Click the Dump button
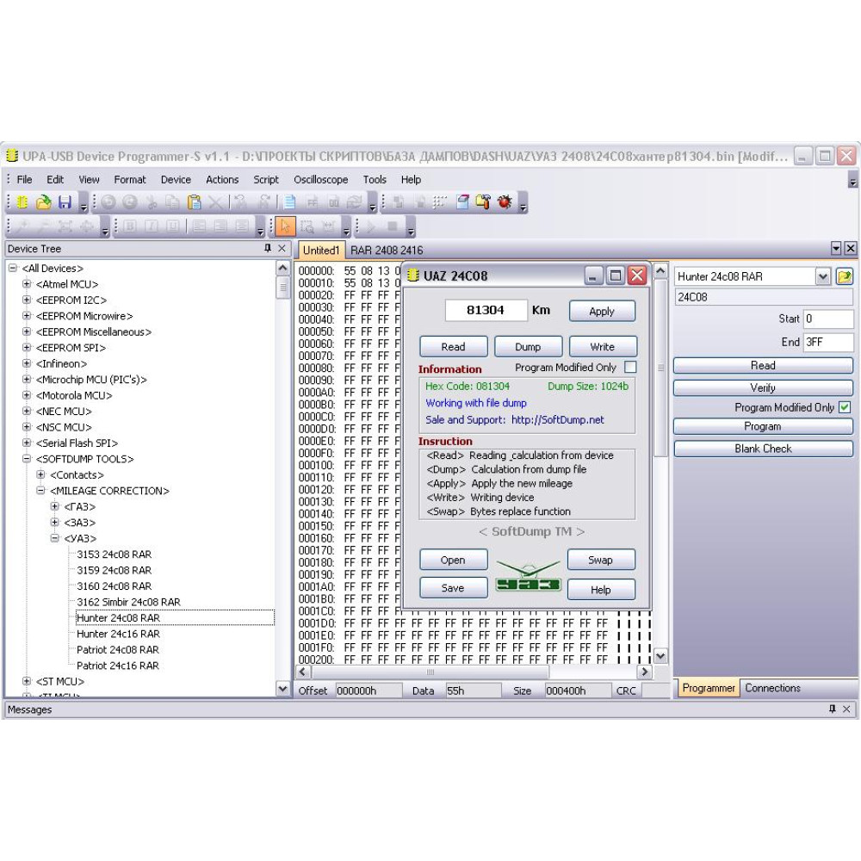Viewport: 861px width, 861px height. 528,346
